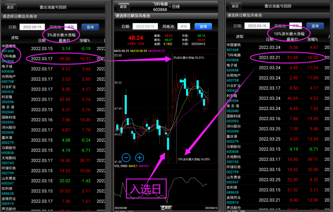Zoom out the chart with the minus icon
This screenshot has height=212, width=333.
[127, 158]
